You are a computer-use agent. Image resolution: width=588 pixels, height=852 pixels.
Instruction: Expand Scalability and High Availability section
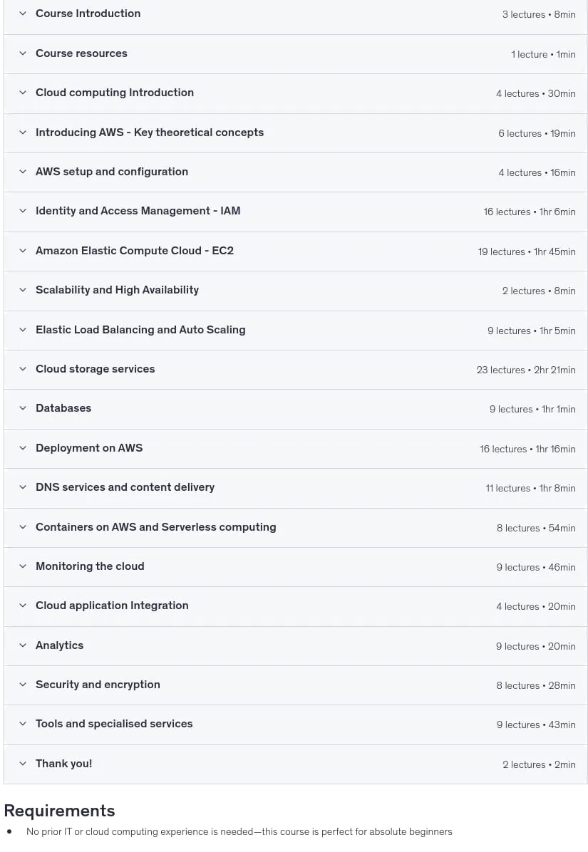pyautogui.click(x=296, y=291)
